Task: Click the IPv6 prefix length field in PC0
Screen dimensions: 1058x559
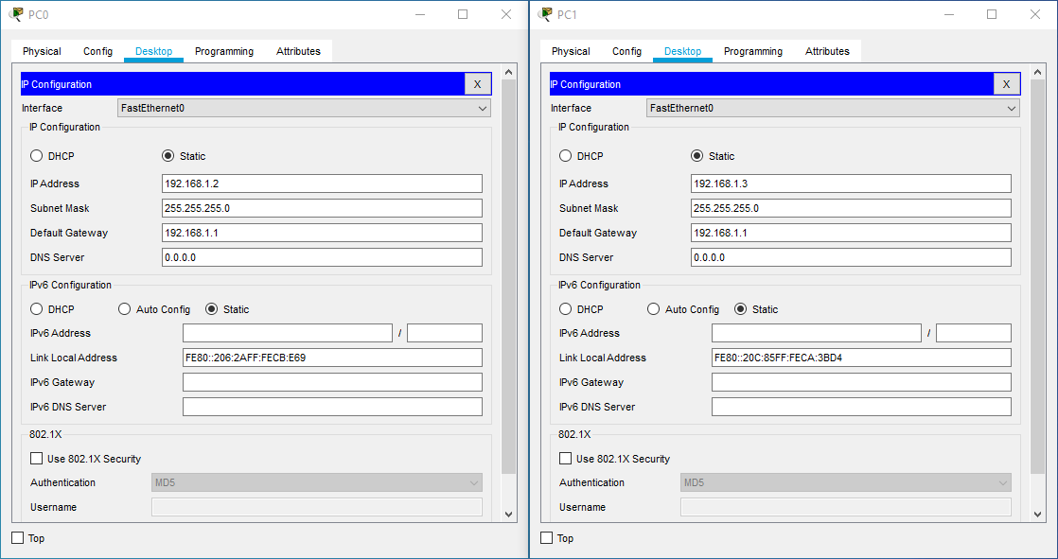Action: [x=445, y=333]
